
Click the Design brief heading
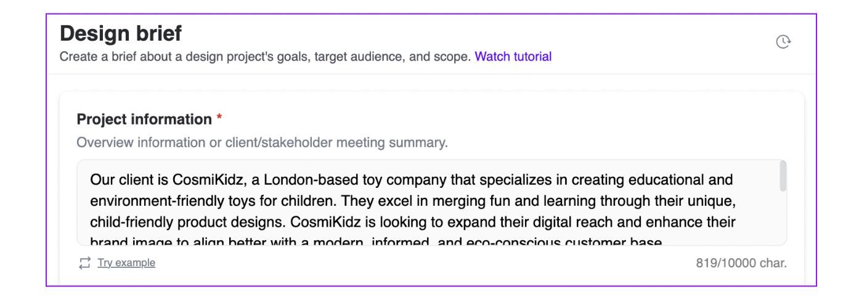point(121,33)
